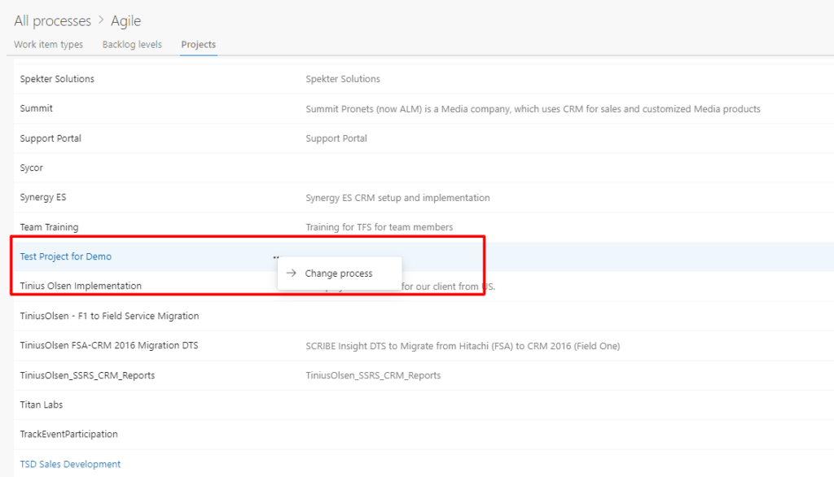
Task: Open the ellipsis menu for Test Project for Demo
Action: [x=275, y=257]
